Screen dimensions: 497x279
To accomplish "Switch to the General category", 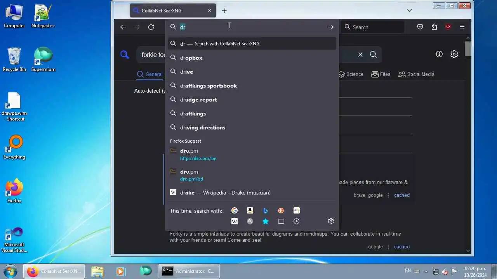I will (x=150, y=74).
